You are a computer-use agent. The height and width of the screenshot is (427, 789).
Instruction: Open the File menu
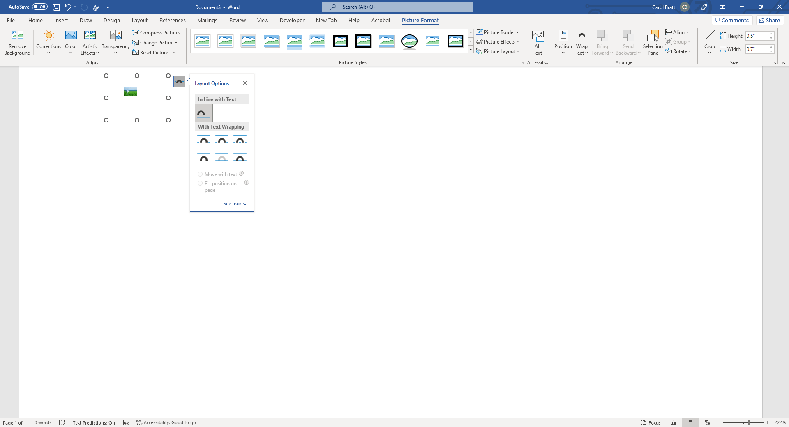pos(11,20)
